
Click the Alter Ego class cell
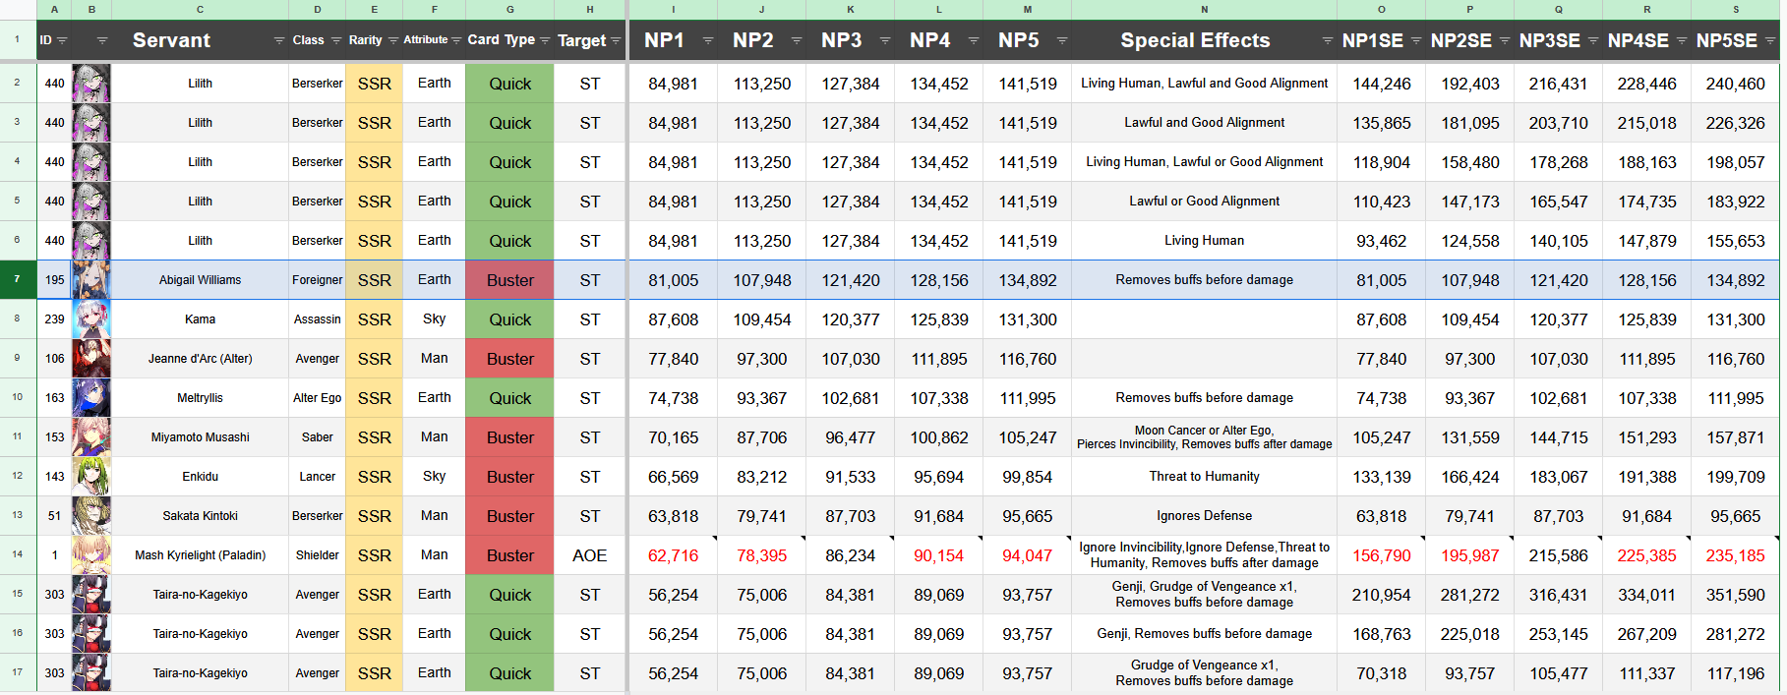pos(318,398)
